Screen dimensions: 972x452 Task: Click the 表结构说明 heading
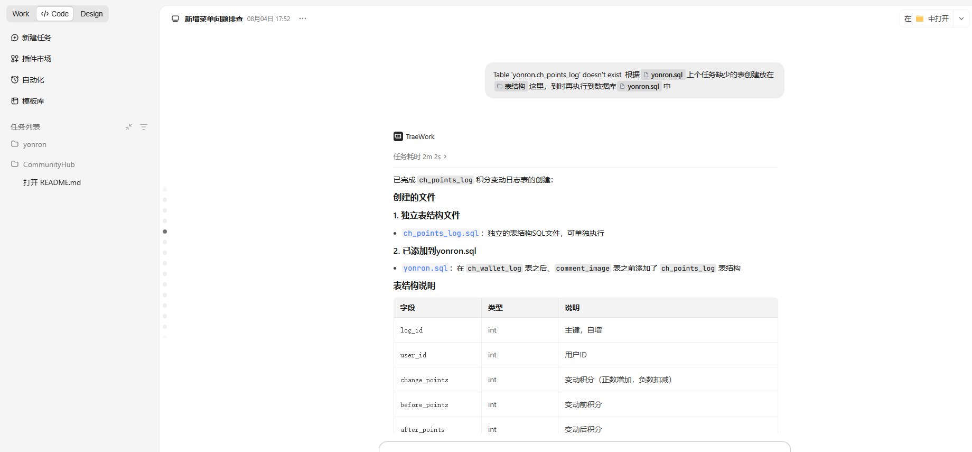coord(414,285)
